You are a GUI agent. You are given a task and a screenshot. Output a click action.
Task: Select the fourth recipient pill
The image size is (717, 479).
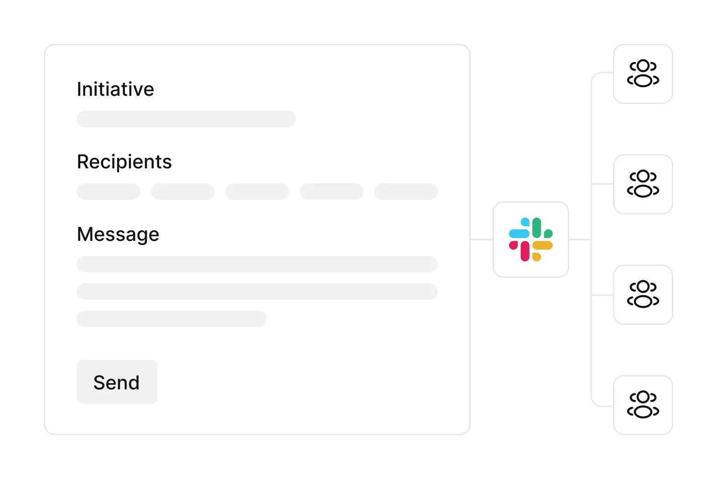[x=332, y=192]
